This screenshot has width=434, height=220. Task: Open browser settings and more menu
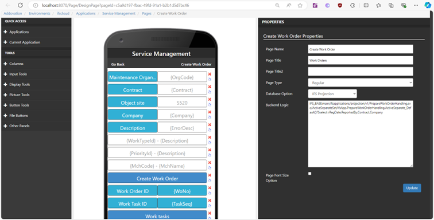[416, 5]
